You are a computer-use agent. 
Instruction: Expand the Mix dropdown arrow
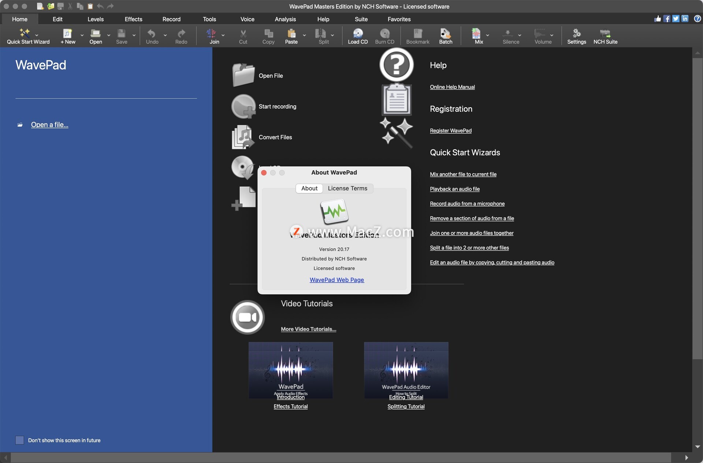coord(487,36)
